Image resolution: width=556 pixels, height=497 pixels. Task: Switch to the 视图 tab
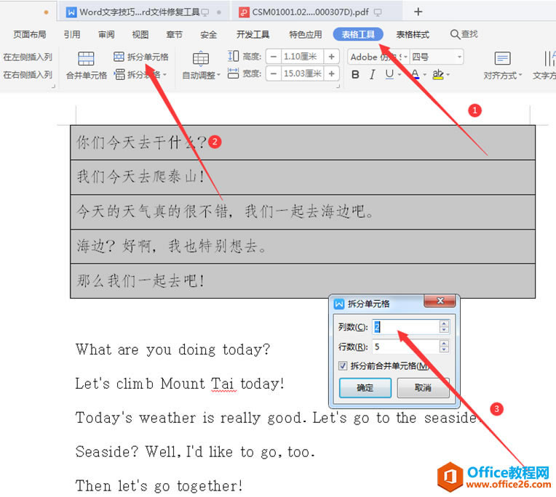[x=140, y=34]
